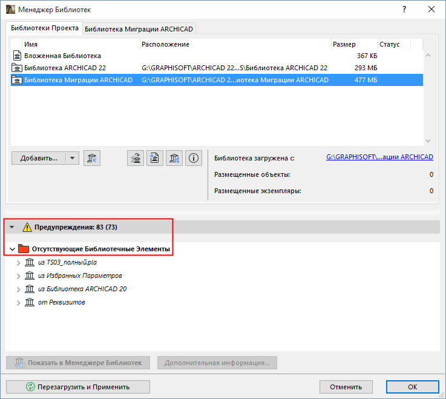Click the 'Отменить' button
This screenshot has height=399, width=446.
pos(346,387)
